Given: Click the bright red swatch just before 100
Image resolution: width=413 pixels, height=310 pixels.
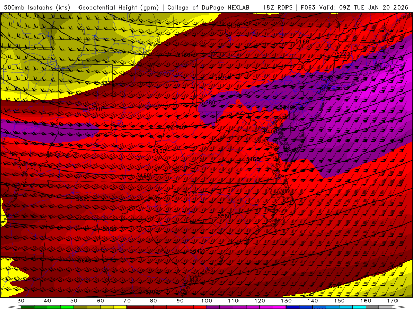Looking at the screenshot, I should [200, 307].
